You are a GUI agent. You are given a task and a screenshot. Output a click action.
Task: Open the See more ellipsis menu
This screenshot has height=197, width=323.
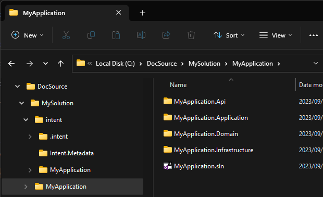313,35
